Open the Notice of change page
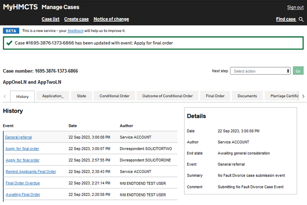 point(111,19)
